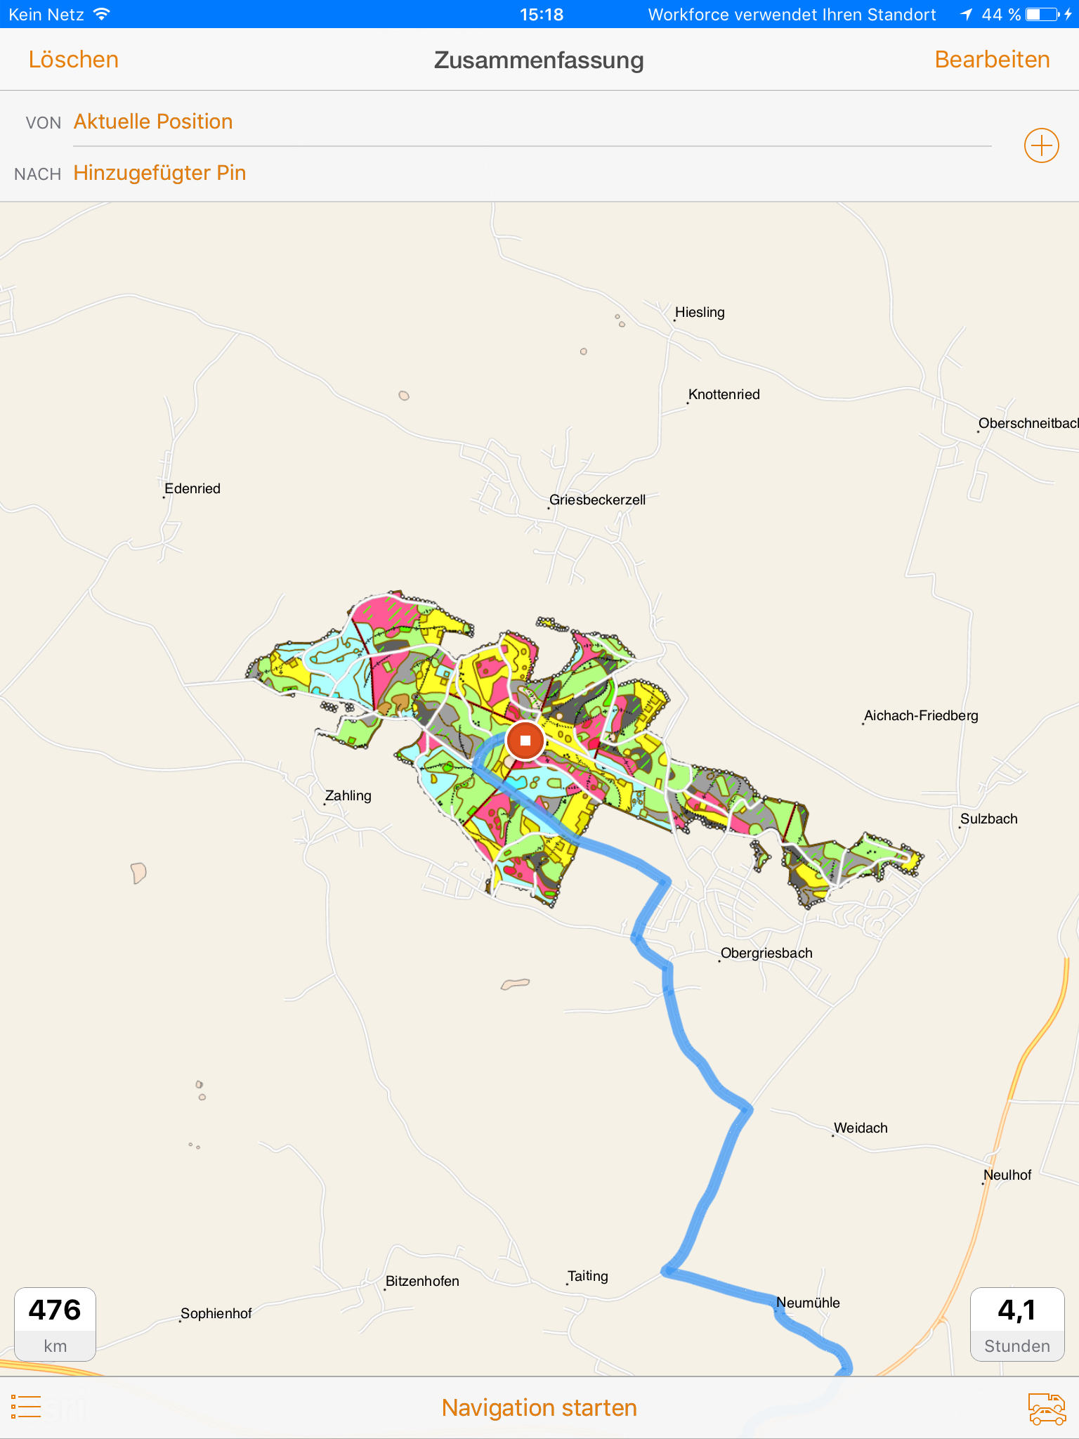Tap the Knottenried map label

(x=724, y=394)
